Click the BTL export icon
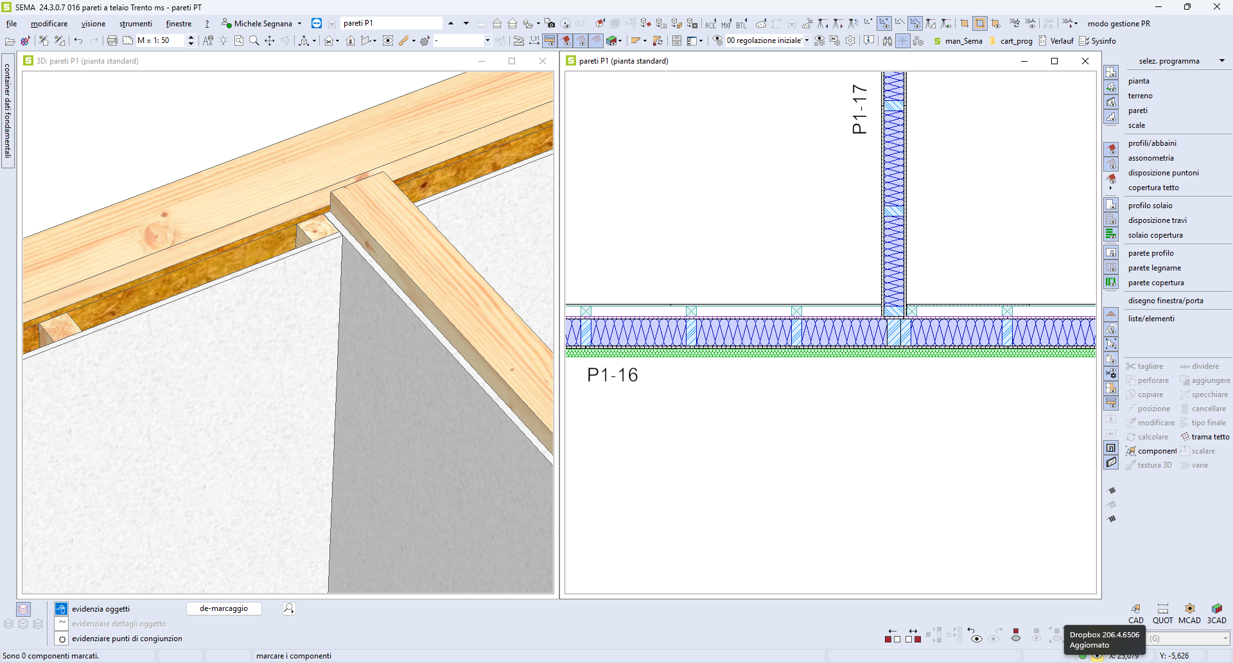 click(742, 24)
